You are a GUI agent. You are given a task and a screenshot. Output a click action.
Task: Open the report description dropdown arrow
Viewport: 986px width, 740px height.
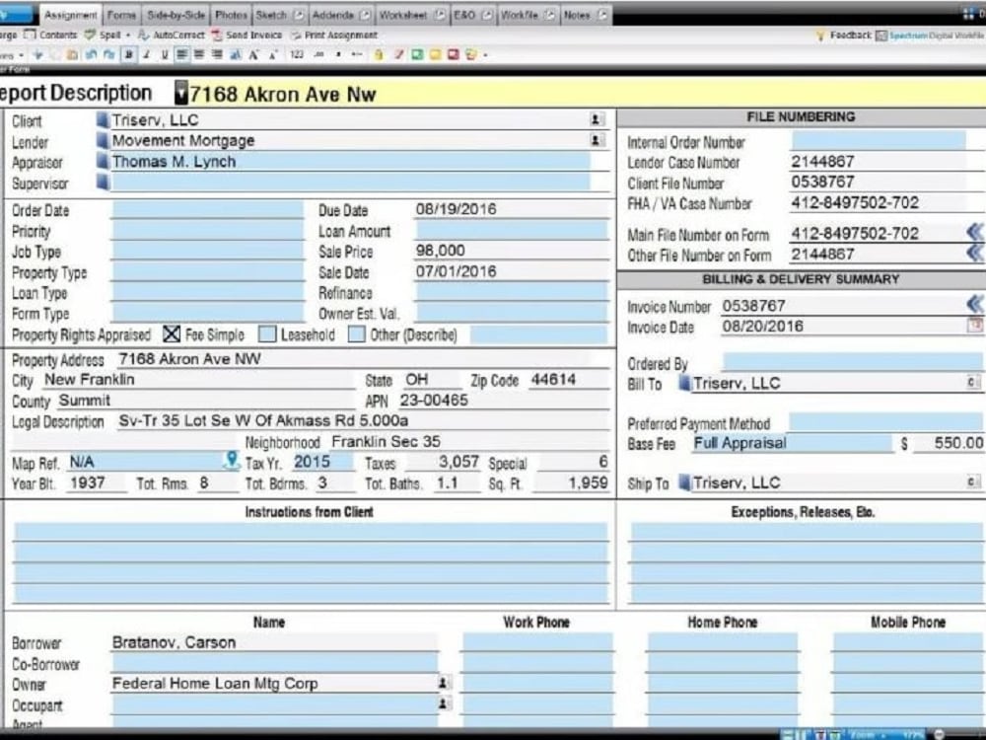coord(181,93)
